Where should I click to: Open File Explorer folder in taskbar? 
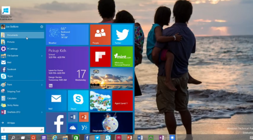click(65, 137)
